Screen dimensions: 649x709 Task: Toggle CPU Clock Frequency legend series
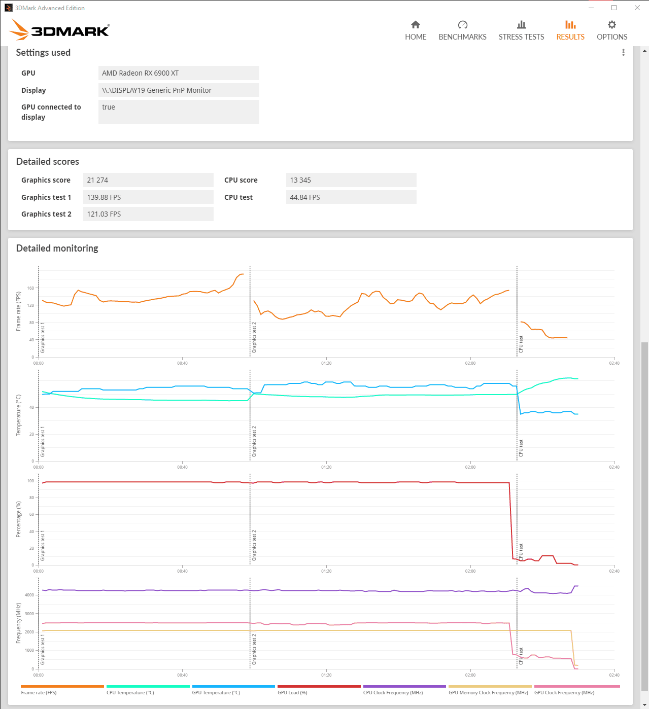[404, 690]
